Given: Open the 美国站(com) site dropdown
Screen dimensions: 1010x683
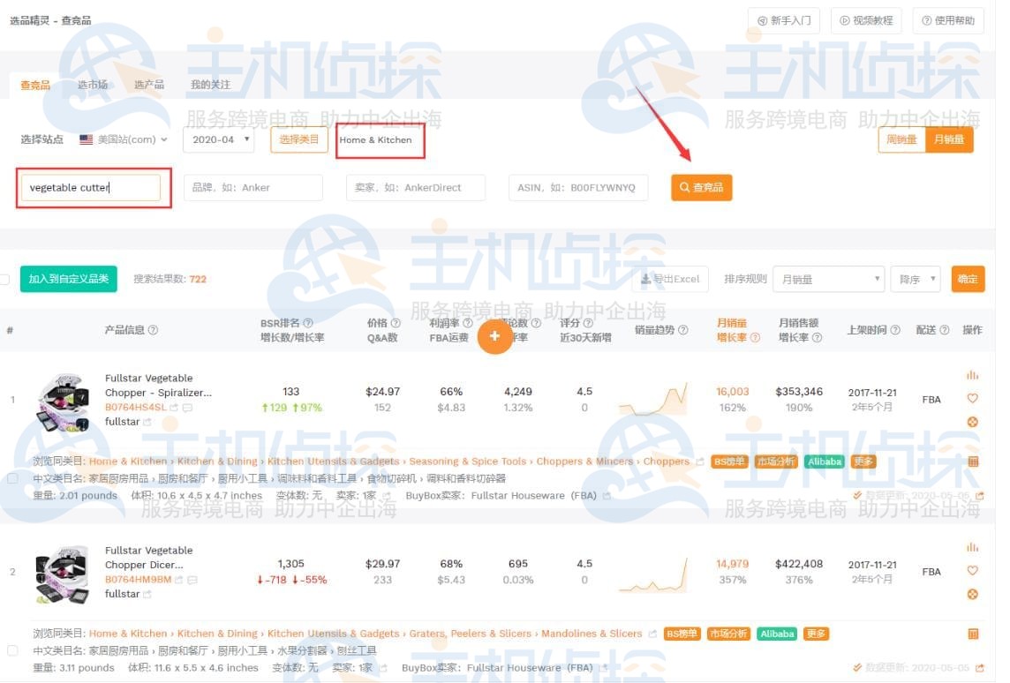Looking at the screenshot, I should (x=123, y=139).
